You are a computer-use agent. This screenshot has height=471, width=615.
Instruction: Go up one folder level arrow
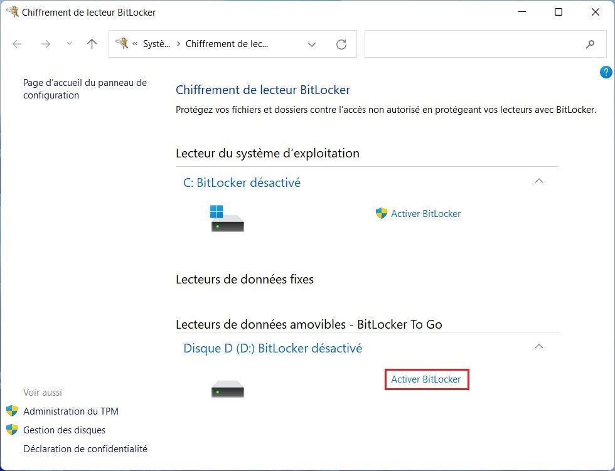coord(92,44)
